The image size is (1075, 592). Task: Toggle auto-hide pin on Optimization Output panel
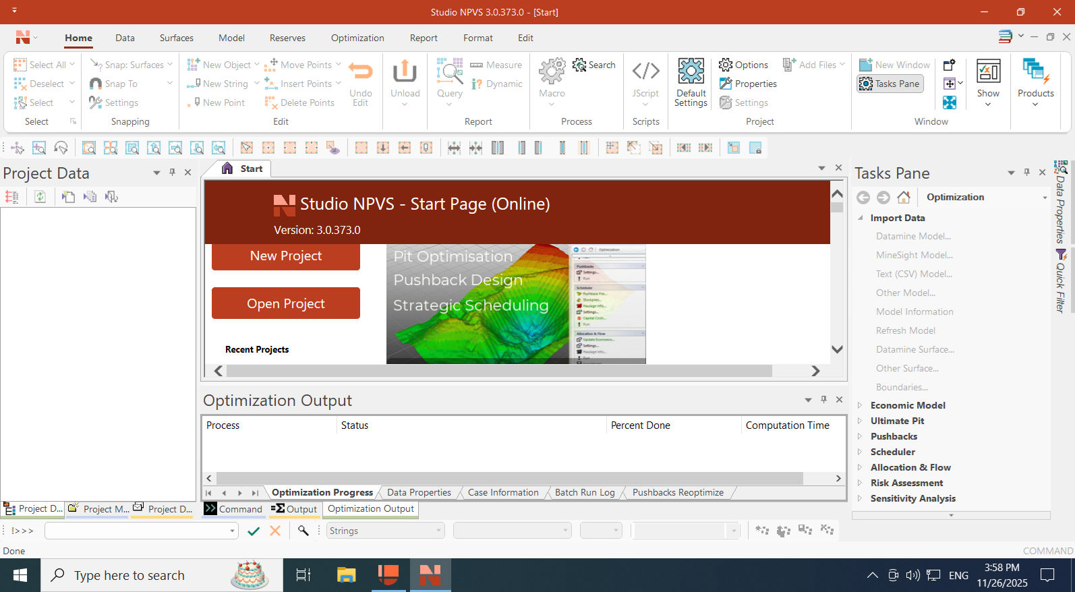point(823,400)
